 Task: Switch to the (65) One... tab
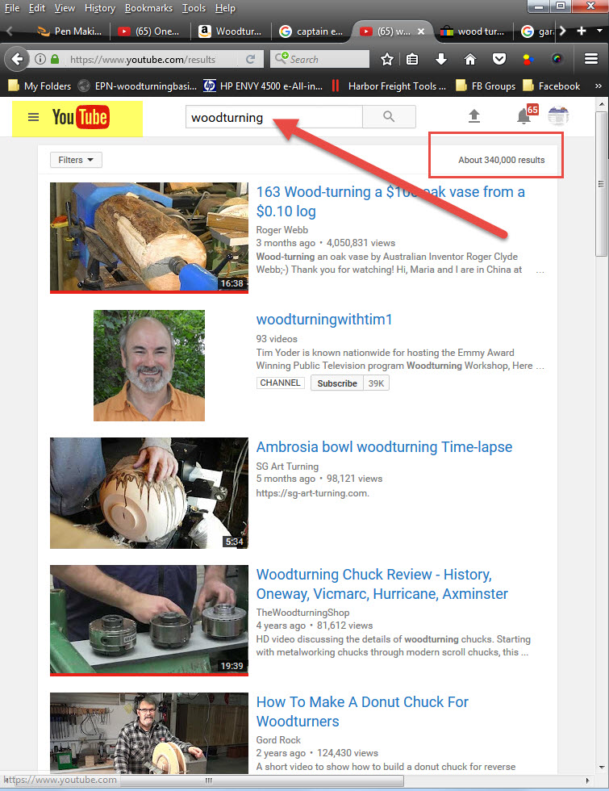150,31
